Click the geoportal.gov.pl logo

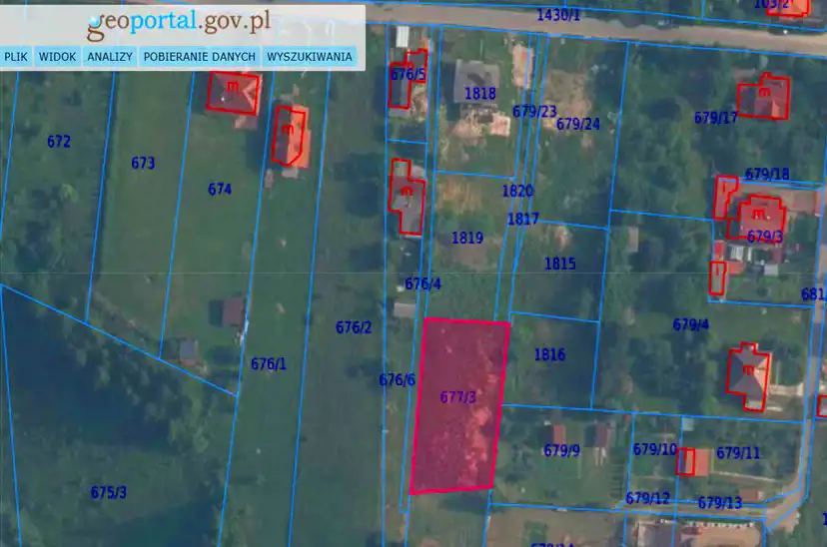[178, 22]
